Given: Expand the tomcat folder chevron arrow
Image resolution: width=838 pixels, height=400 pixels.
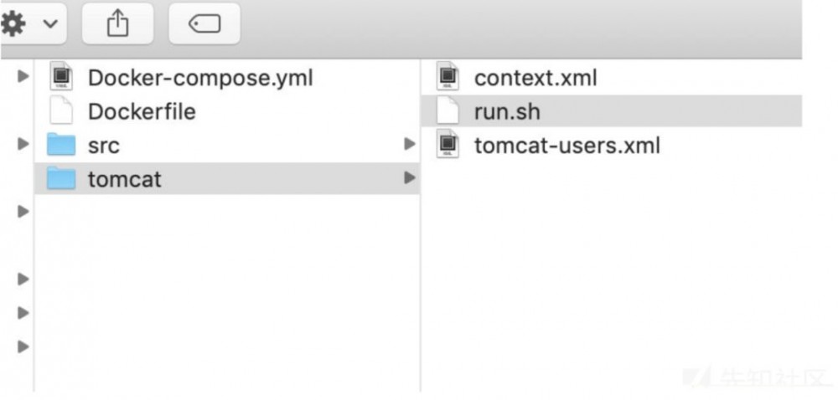Looking at the screenshot, I should tap(409, 177).
